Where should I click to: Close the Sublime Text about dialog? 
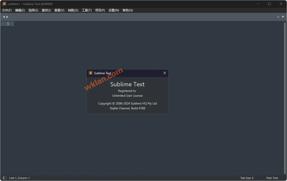(x=165, y=73)
